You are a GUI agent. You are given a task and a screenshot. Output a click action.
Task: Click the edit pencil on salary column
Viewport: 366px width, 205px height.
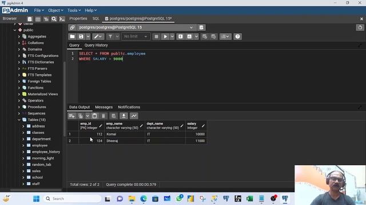tap(203, 126)
